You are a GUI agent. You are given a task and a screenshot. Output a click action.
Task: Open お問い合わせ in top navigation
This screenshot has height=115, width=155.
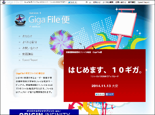[x=121, y=2]
